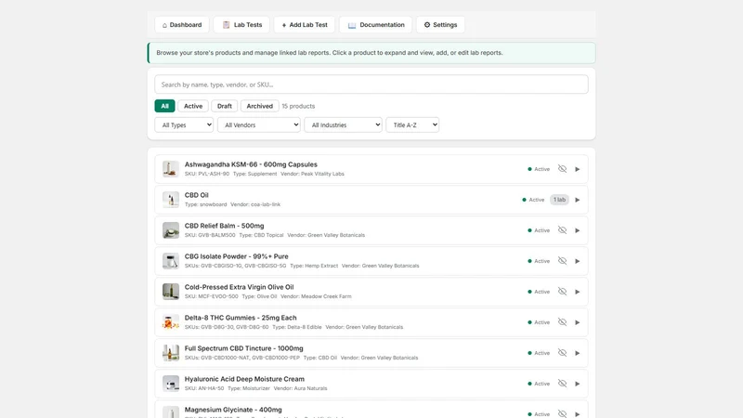743x418 pixels.
Task: Toggle visibility icon for Hyaluronic Acid Cream
Action: [562, 384]
